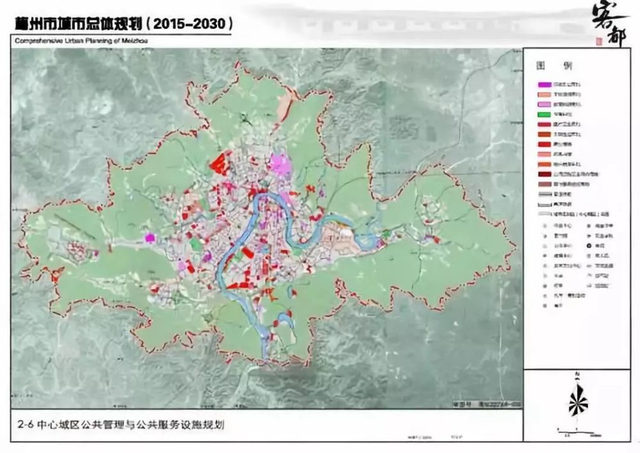Click the small magenta block in the west
640x453 pixels.
point(150,238)
